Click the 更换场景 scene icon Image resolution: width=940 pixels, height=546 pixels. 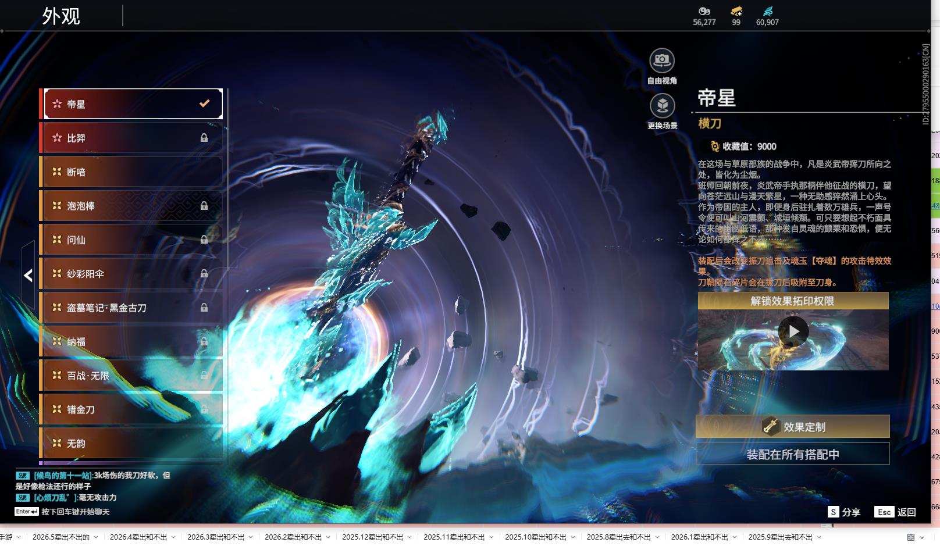(x=662, y=106)
